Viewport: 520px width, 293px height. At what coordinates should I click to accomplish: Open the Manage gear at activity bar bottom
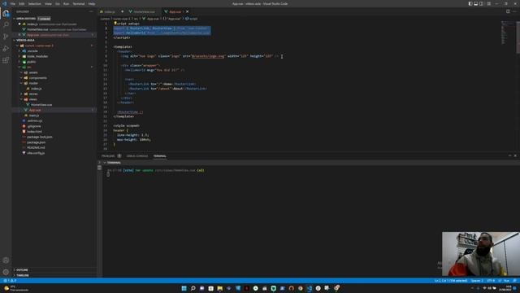(6, 272)
